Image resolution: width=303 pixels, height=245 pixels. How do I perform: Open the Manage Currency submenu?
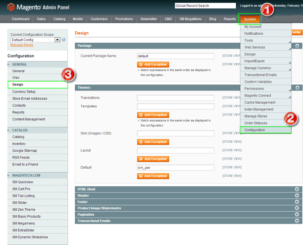click(266, 68)
